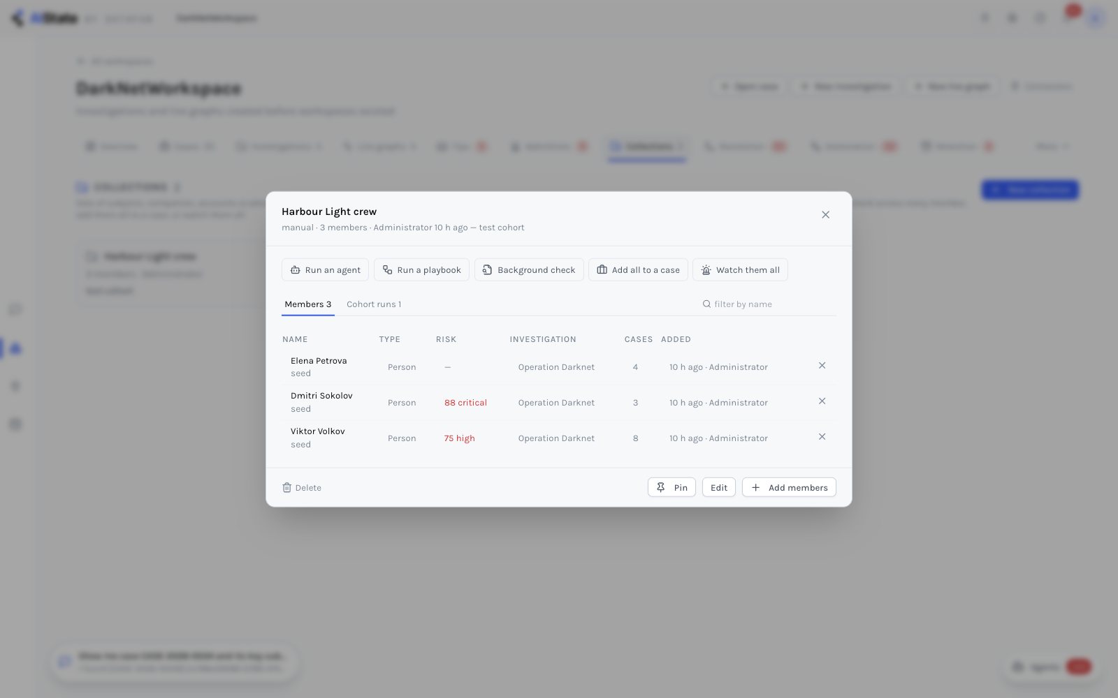Remove Dmitri Sokolov from the collection
1118x698 pixels.
coord(822,401)
